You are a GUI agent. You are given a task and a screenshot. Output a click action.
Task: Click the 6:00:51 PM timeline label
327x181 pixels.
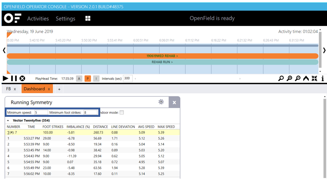[141, 40]
